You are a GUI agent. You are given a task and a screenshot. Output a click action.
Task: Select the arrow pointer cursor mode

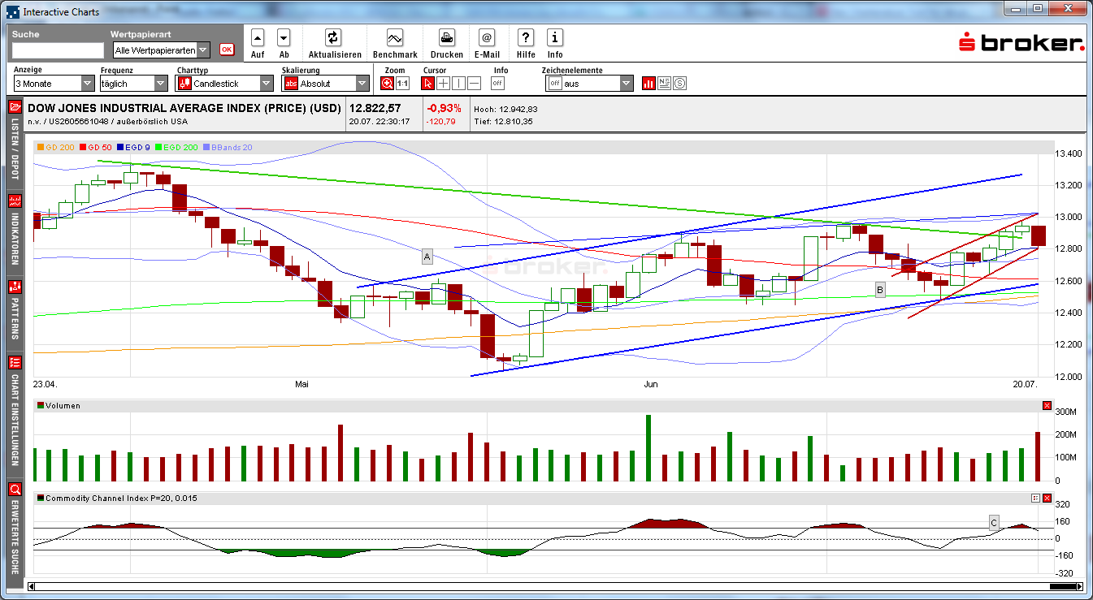427,83
